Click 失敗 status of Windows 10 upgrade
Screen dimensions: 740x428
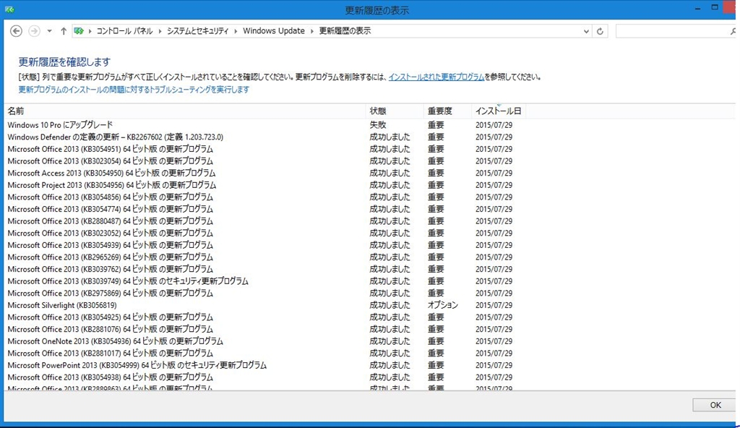pos(377,125)
